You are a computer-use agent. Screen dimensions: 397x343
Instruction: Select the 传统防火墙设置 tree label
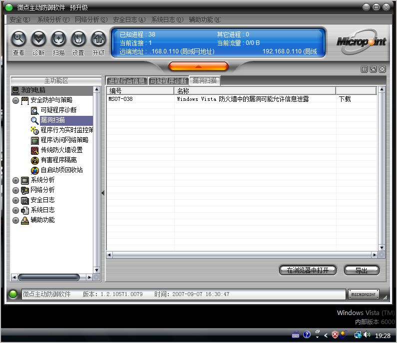click(x=61, y=150)
